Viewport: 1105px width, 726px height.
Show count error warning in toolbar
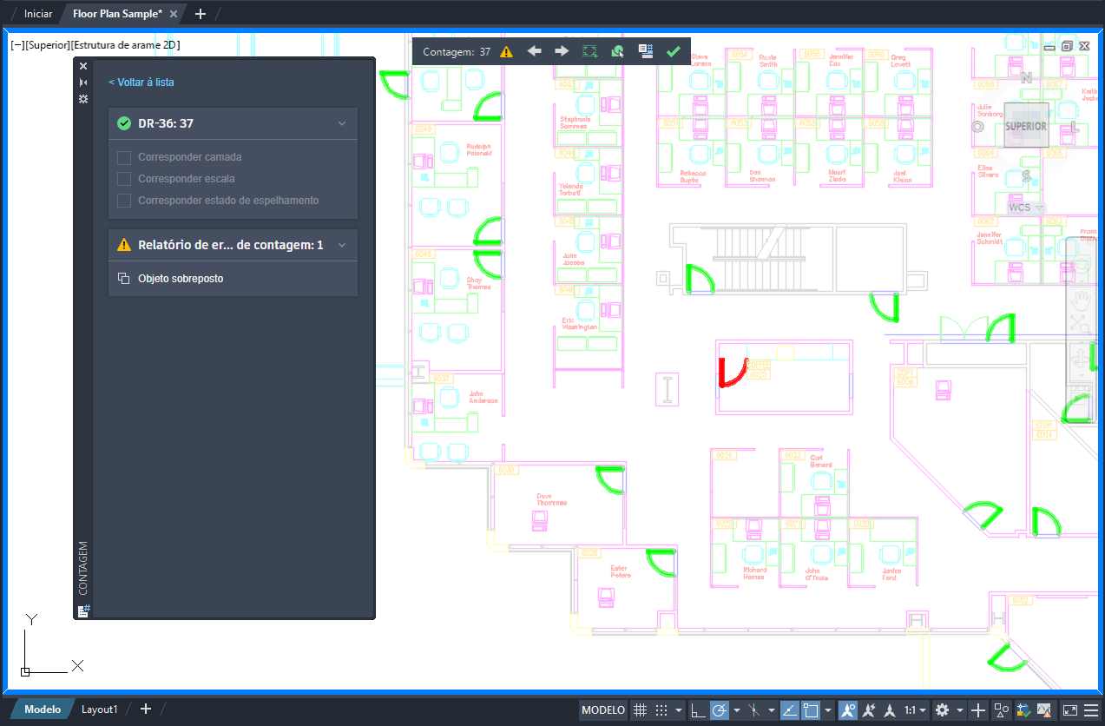pyautogui.click(x=506, y=51)
